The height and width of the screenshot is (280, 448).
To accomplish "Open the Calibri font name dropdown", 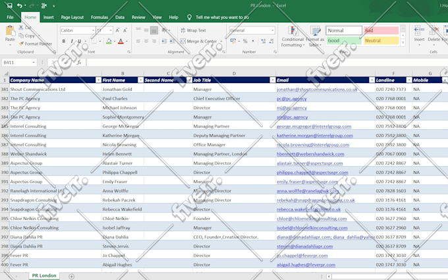I will (93, 30).
